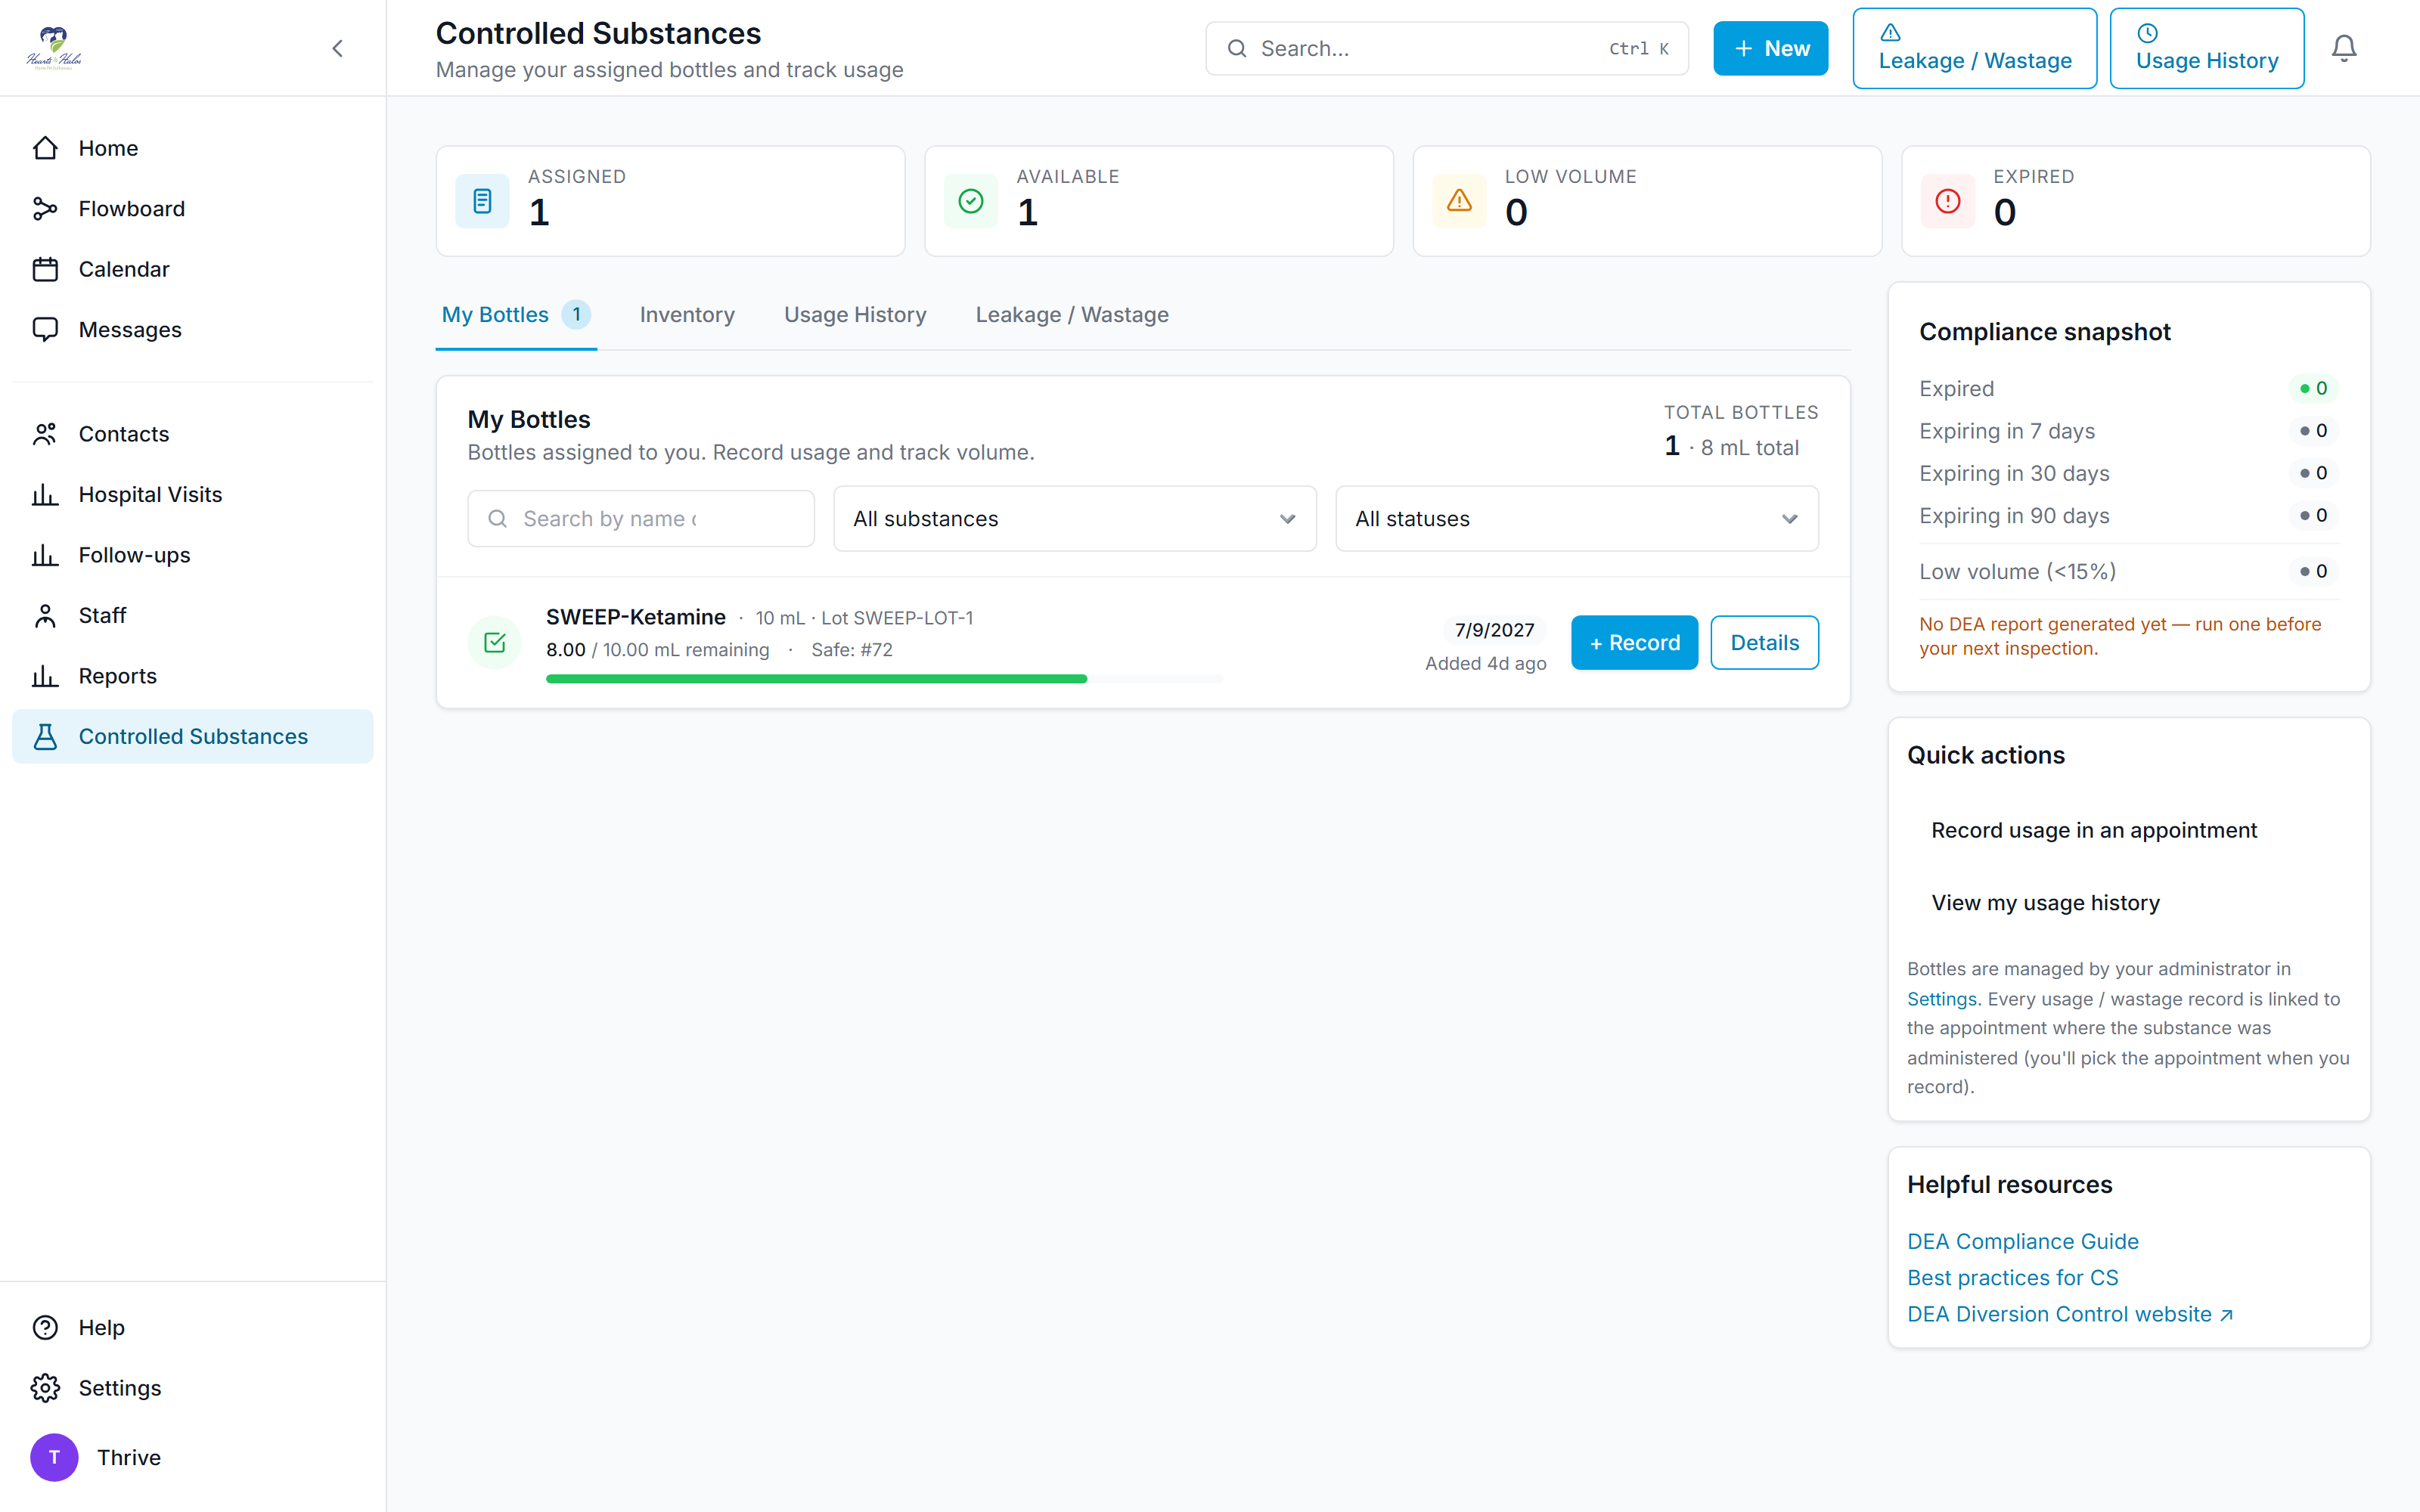2420x1512 pixels.
Task: Click the magnifier in the global search
Action: pos(1237,48)
